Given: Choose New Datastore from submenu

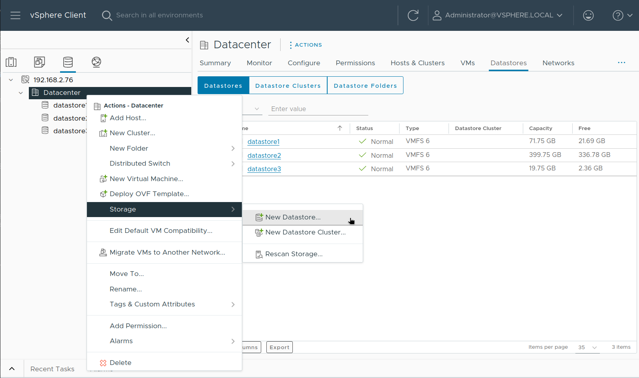Looking at the screenshot, I should [303, 217].
